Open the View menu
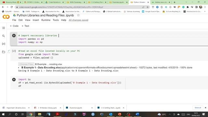The height and width of the screenshot is (117, 208). 28,20
